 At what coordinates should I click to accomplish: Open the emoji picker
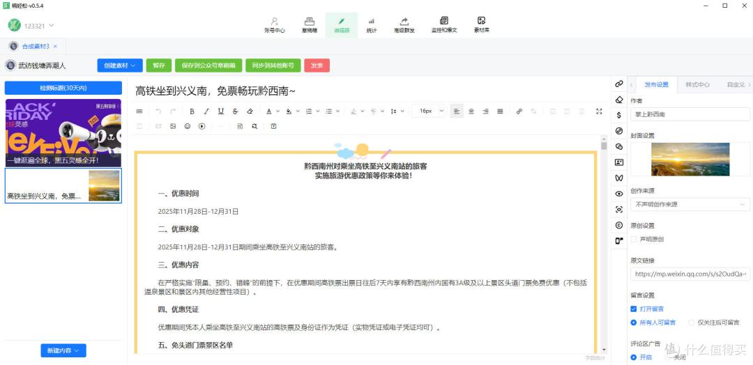pos(188,126)
